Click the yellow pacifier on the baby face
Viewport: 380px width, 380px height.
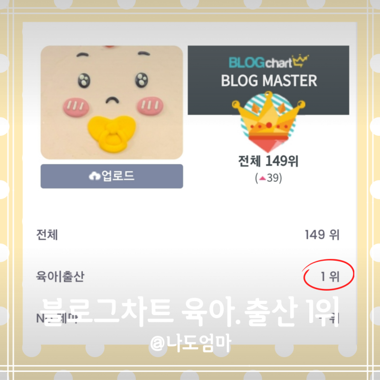(x=112, y=133)
